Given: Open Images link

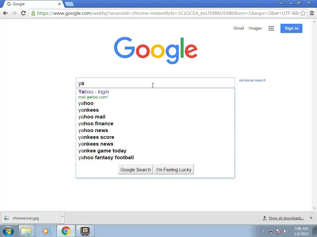Looking at the screenshot, I should coord(255,28).
